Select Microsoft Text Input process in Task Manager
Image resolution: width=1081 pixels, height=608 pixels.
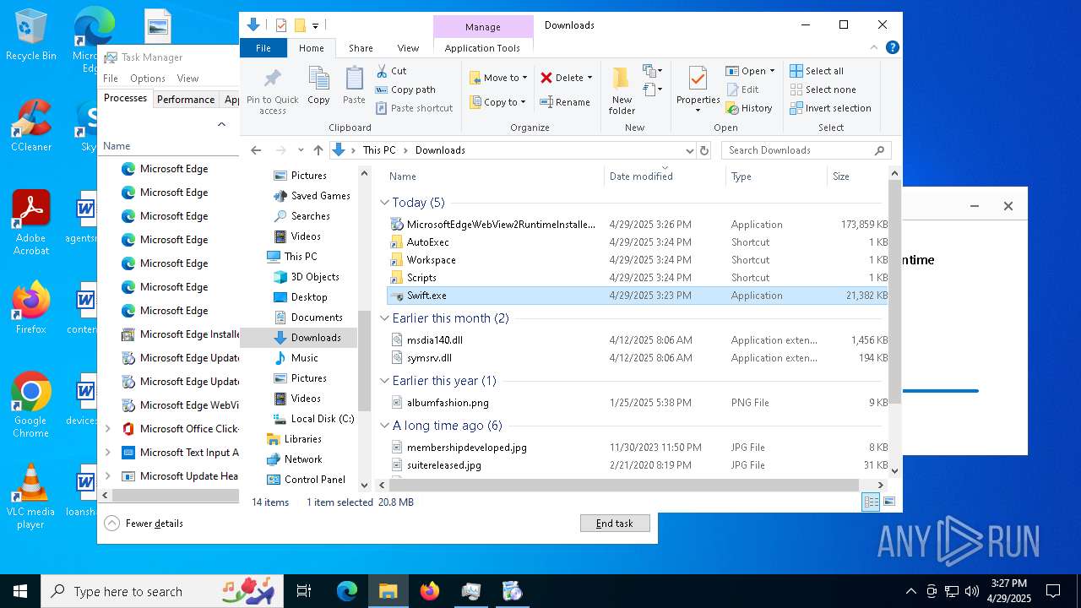click(180, 453)
